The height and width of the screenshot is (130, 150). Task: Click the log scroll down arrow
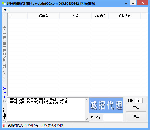click(x=87, y=119)
